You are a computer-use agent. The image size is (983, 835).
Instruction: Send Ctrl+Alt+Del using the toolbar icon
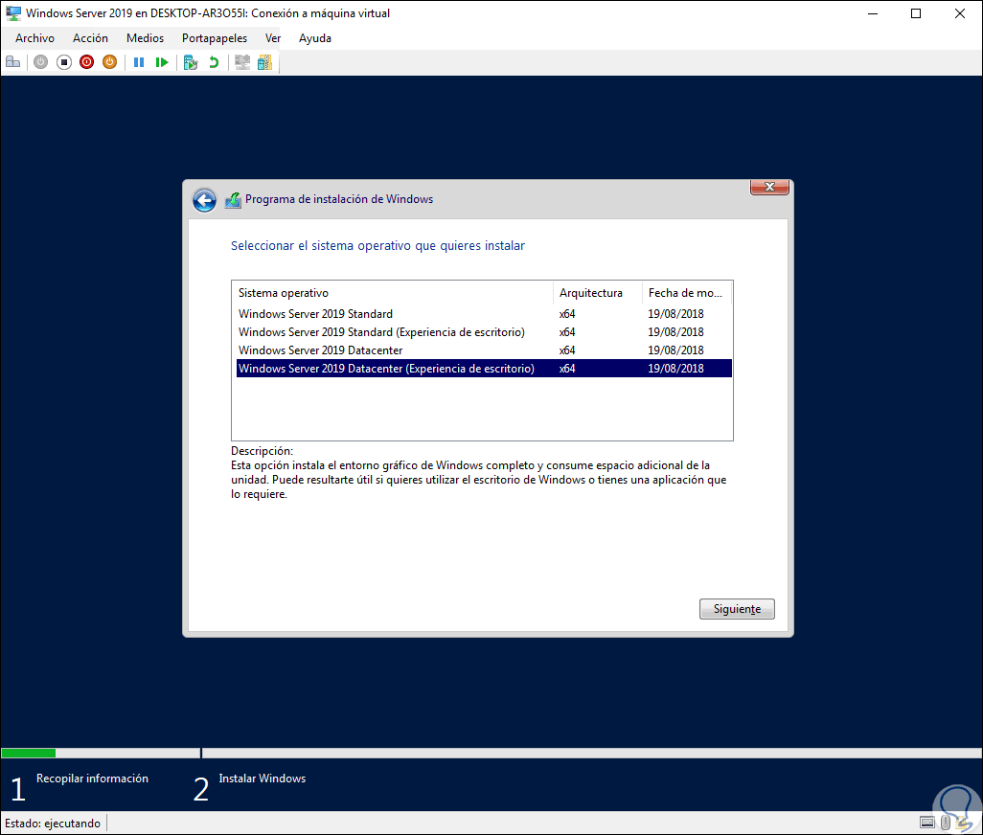13,62
